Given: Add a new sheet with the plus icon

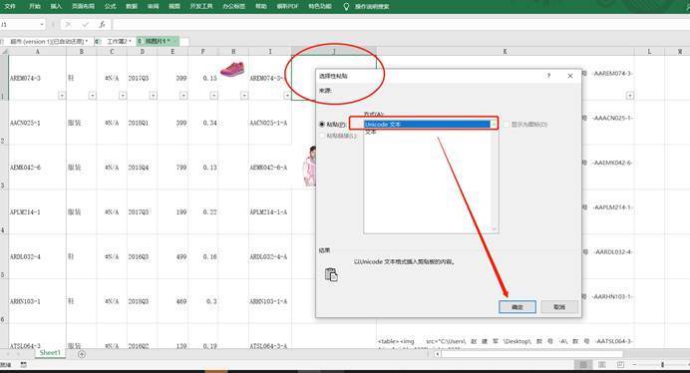Looking at the screenshot, I should [82, 354].
